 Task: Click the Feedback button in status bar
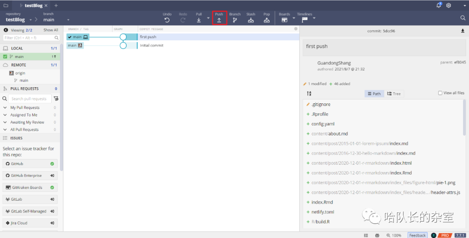click(417, 235)
